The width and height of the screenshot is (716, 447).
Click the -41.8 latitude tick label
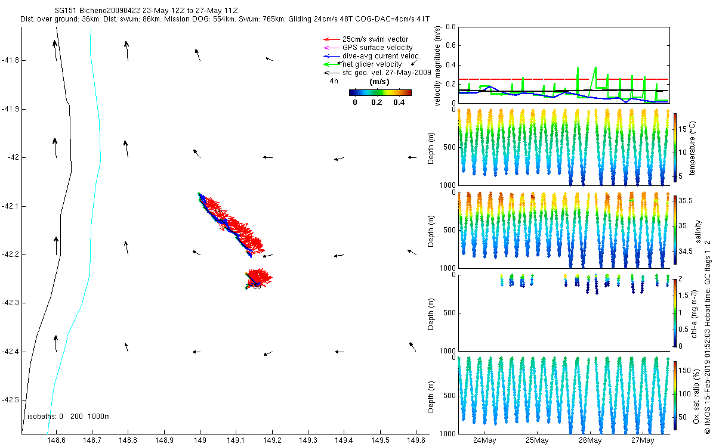coord(11,60)
